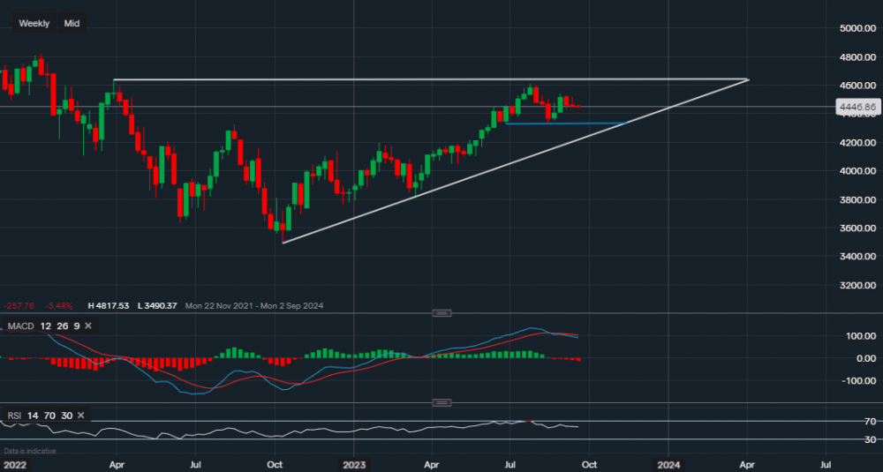Select the short blue horizontal support line

pos(565,124)
